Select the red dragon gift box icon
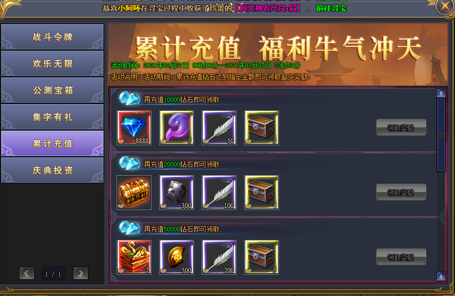 134,257
